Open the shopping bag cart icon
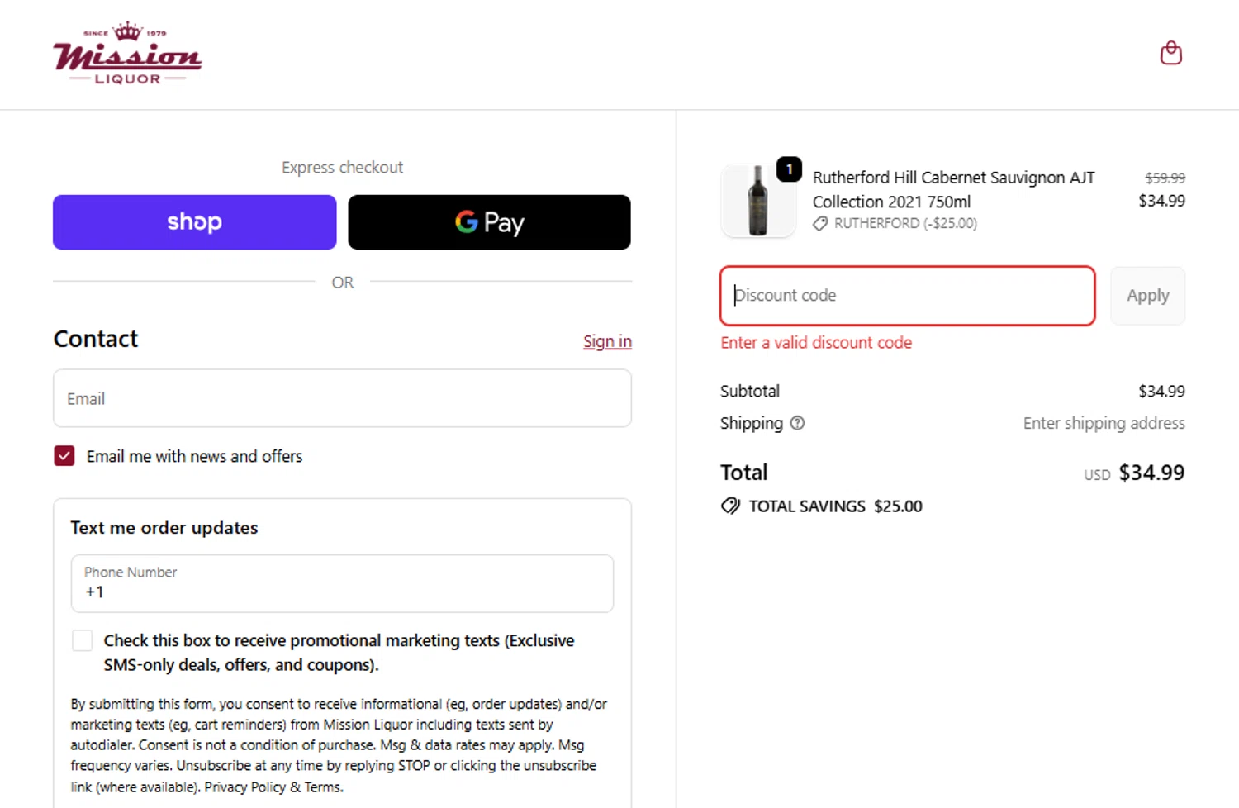The image size is (1239, 808). point(1170,54)
